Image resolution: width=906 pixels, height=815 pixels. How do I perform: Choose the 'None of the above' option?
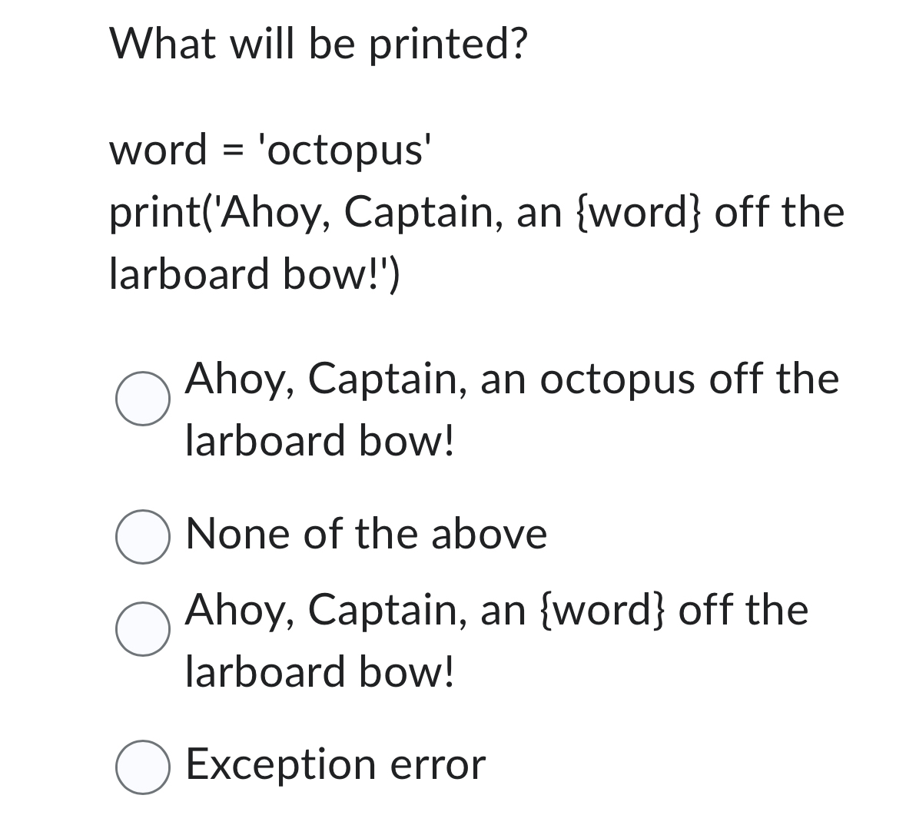pos(144,536)
